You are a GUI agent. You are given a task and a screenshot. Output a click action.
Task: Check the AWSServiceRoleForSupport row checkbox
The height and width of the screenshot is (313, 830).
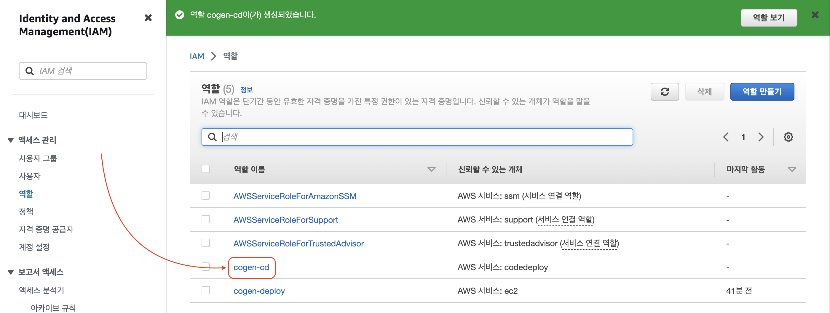pos(205,220)
